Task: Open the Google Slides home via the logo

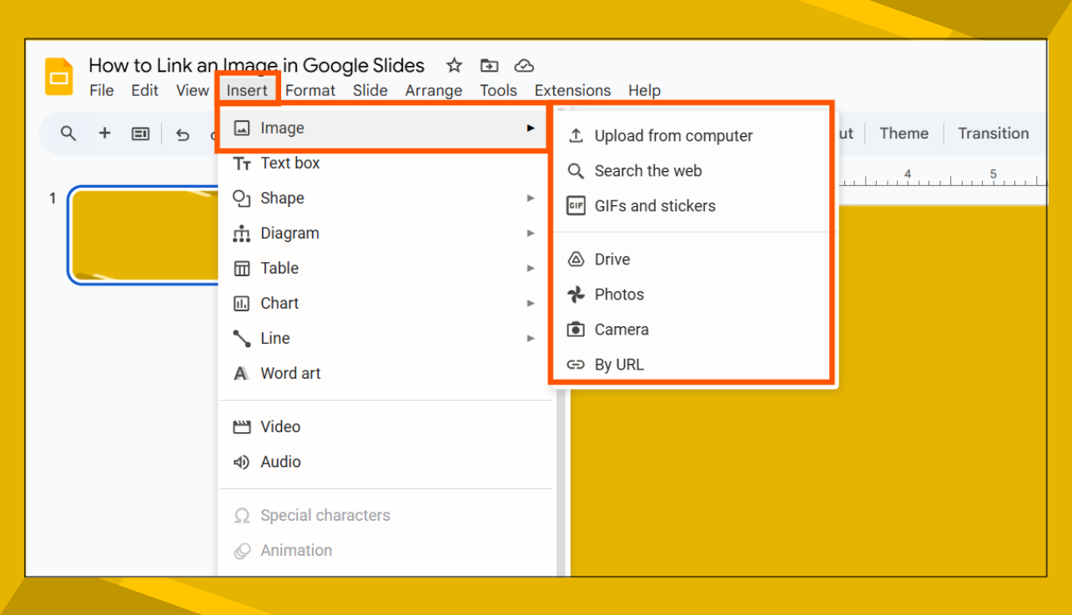Action: (58, 77)
